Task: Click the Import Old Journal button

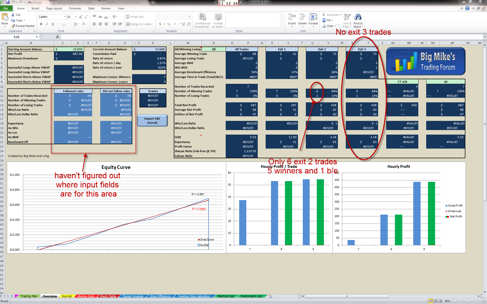Action: 152,121
